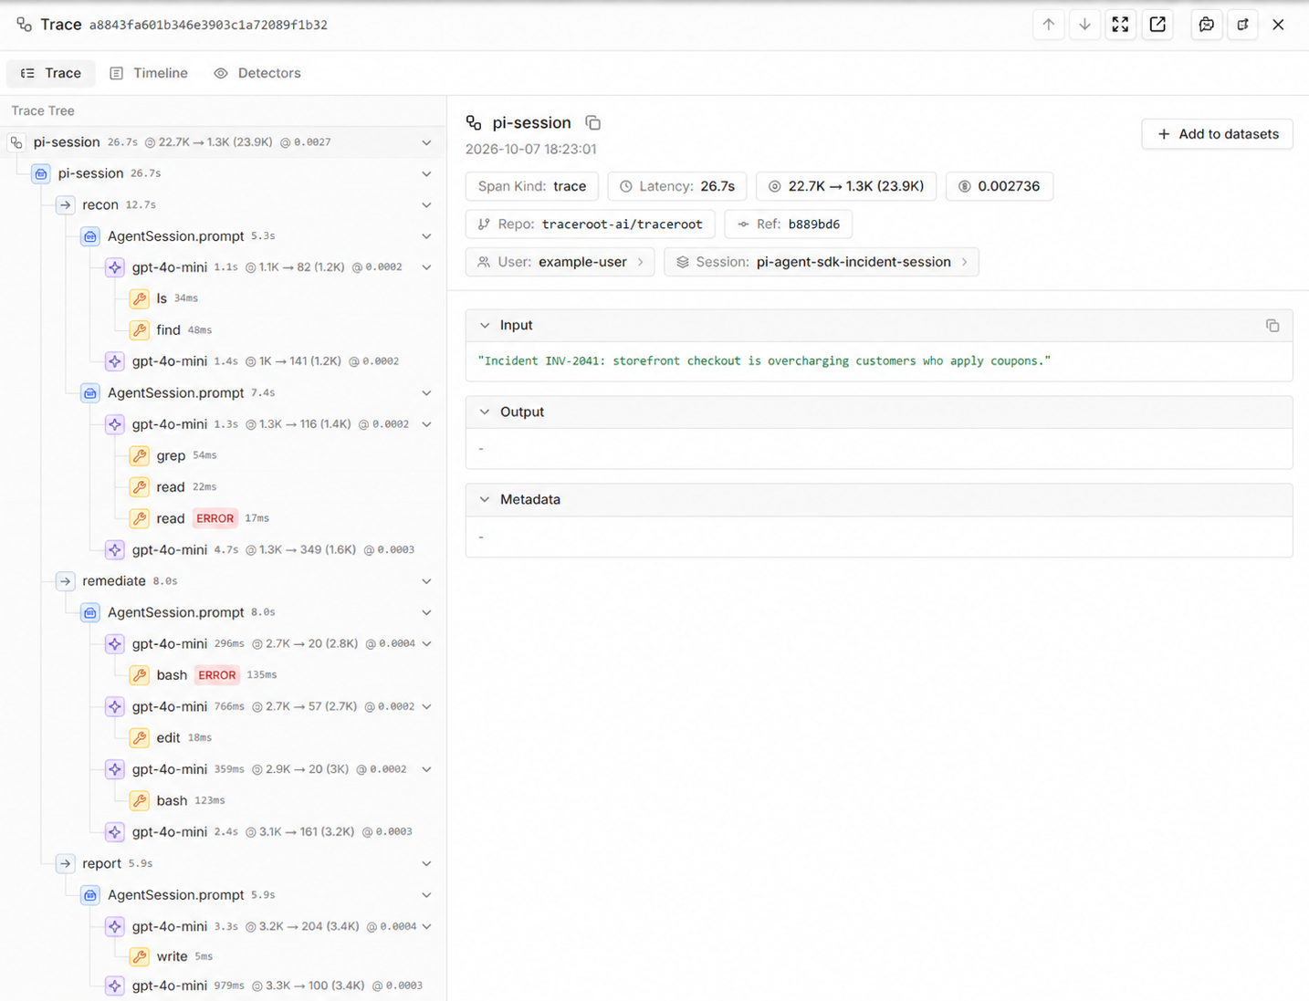
Task: Click Add to datasets button
Action: point(1217,134)
